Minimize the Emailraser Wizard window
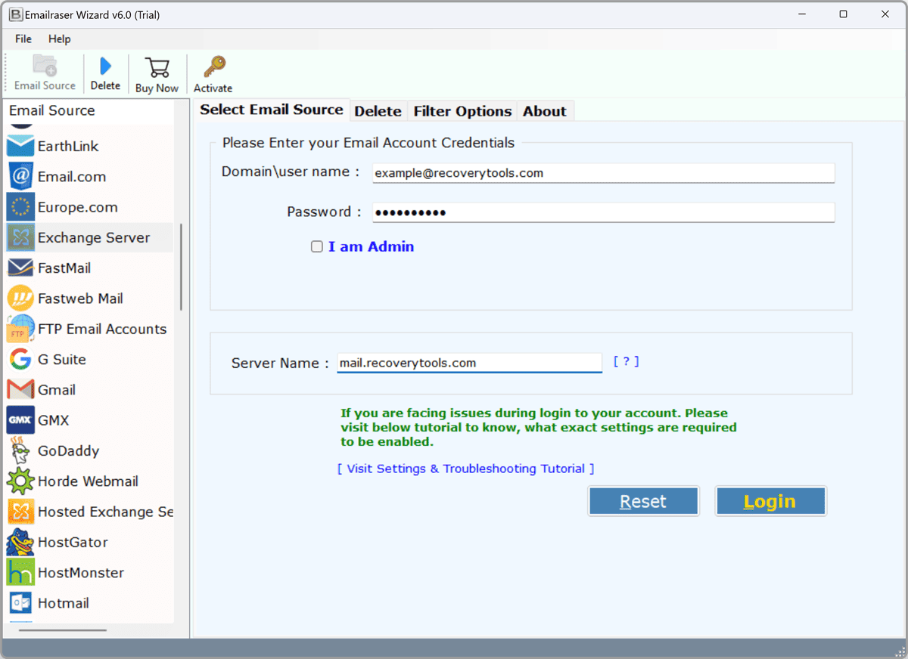The image size is (908, 659). click(802, 14)
